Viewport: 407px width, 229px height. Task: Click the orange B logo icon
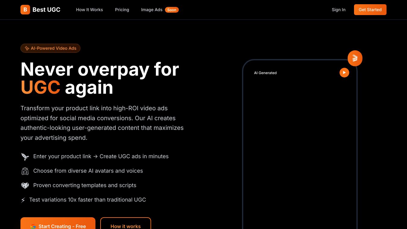25,10
